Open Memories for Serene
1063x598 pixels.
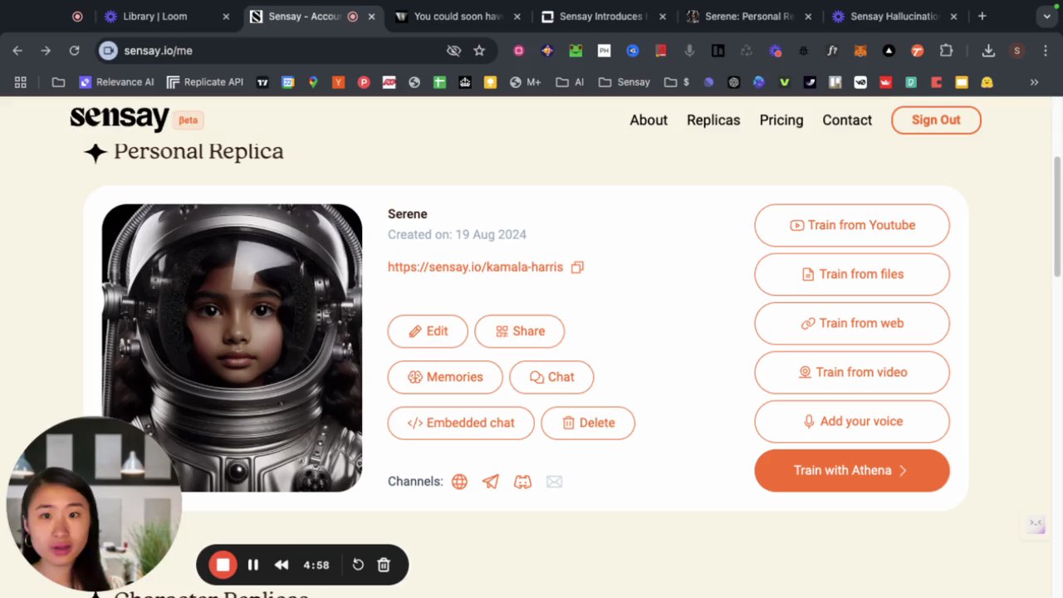(445, 377)
